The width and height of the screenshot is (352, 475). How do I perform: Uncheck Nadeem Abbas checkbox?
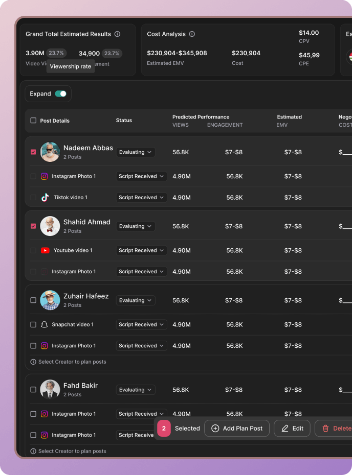pyautogui.click(x=33, y=152)
